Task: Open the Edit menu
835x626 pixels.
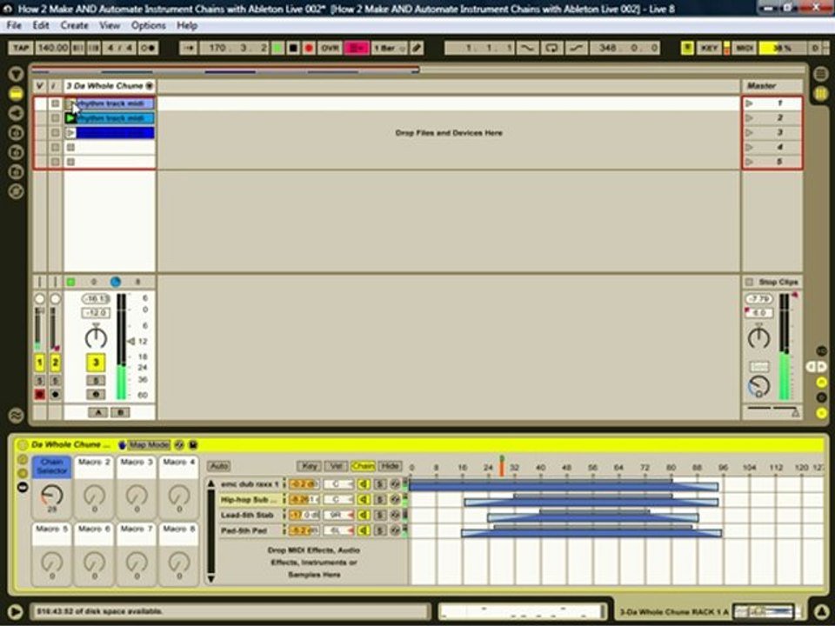Action: tap(41, 25)
